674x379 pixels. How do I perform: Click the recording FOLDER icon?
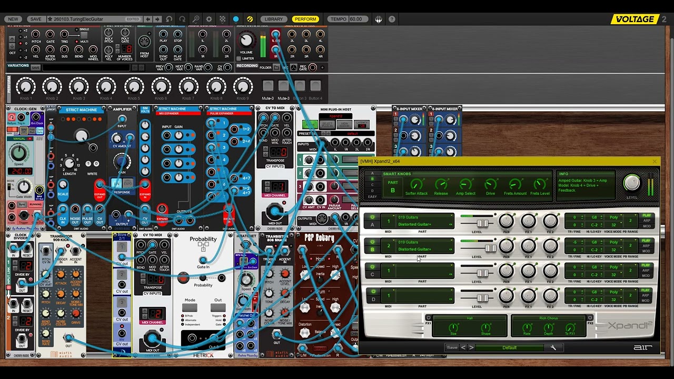(x=277, y=67)
